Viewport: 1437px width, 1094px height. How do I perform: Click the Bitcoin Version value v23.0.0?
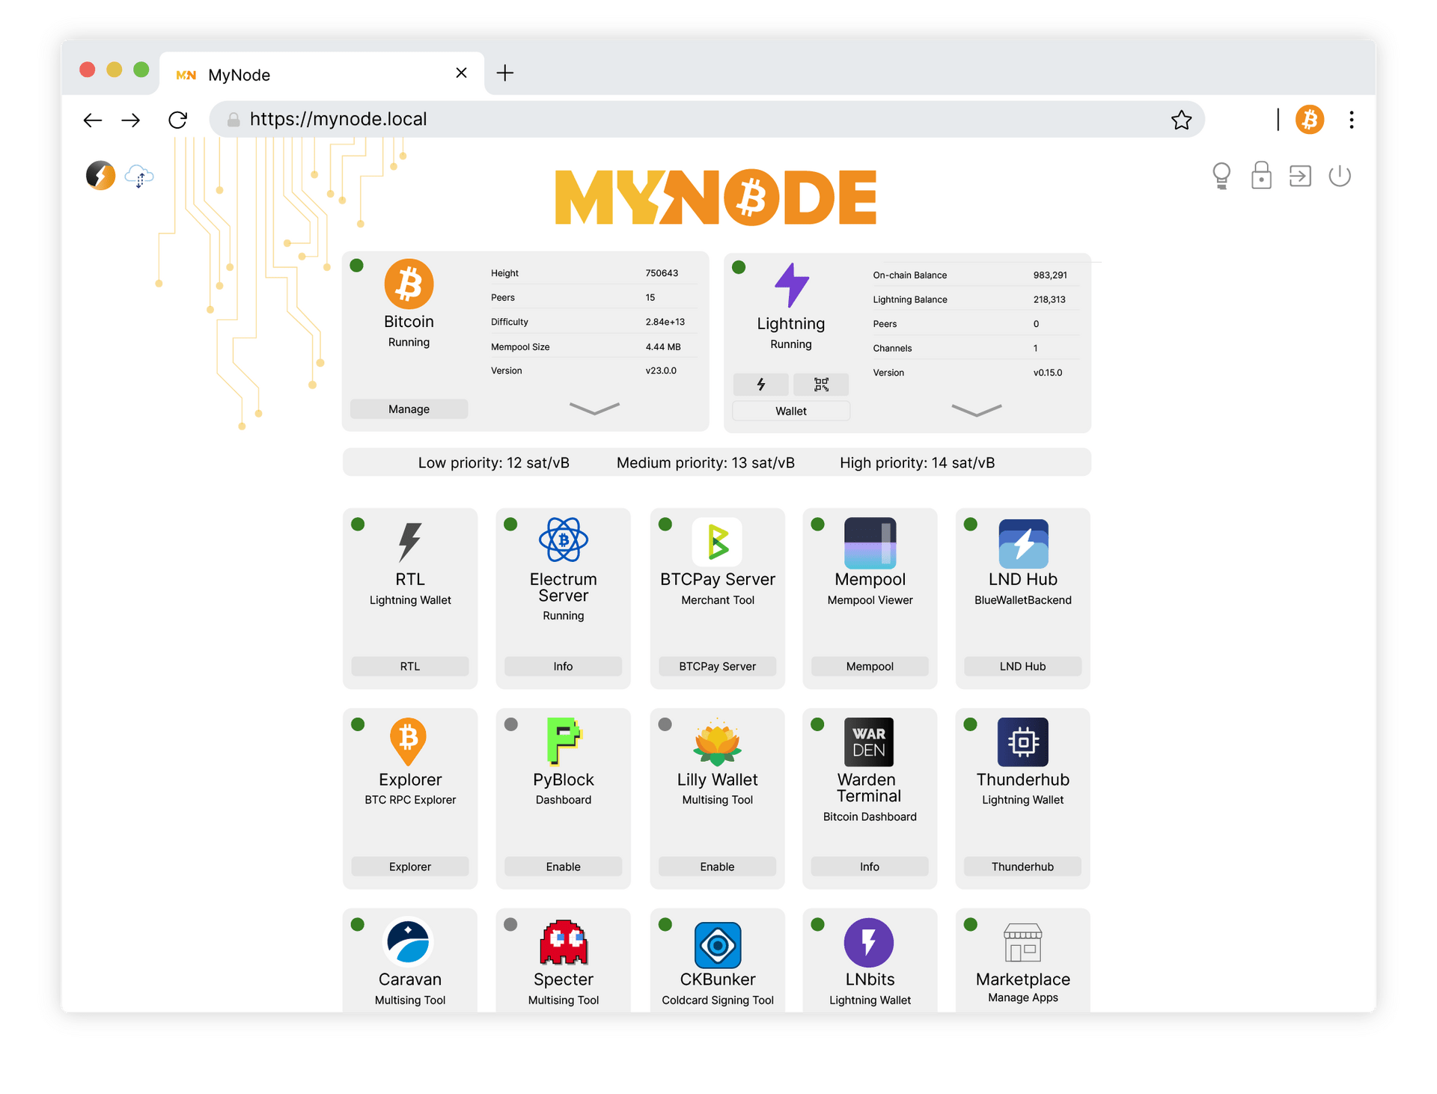coord(661,370)
